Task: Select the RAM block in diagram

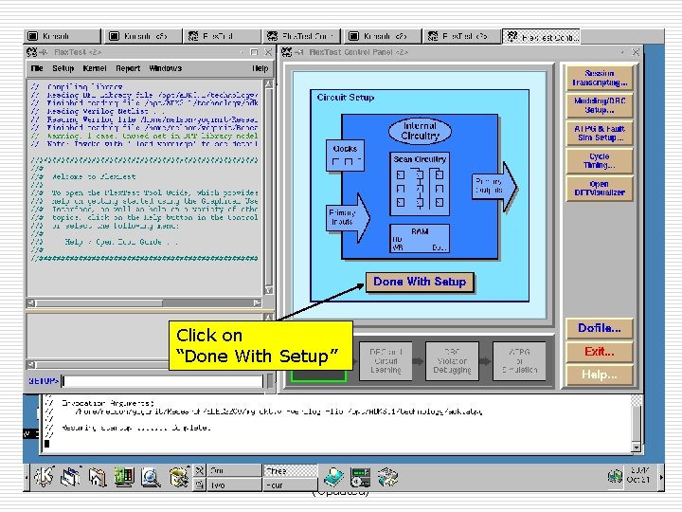Action: [x=420, y=239]
